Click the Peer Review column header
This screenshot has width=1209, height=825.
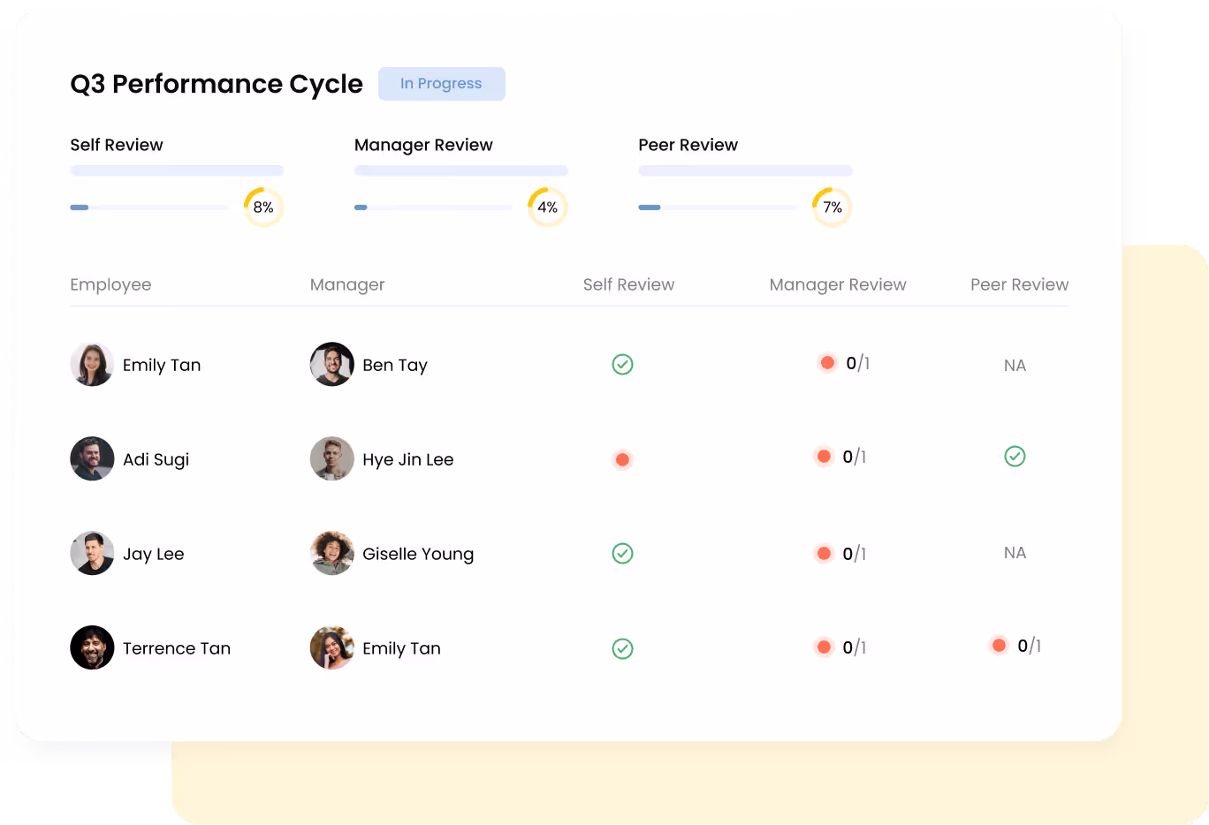click(x=1020, y=284)
